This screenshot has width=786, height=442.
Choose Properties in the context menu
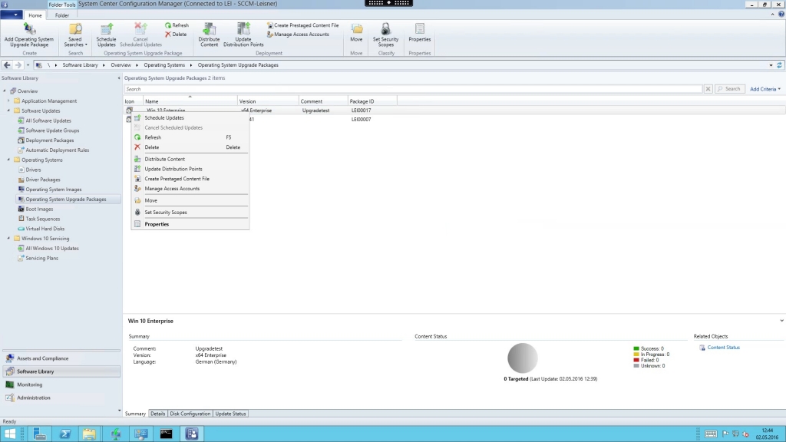pos(190,224)
